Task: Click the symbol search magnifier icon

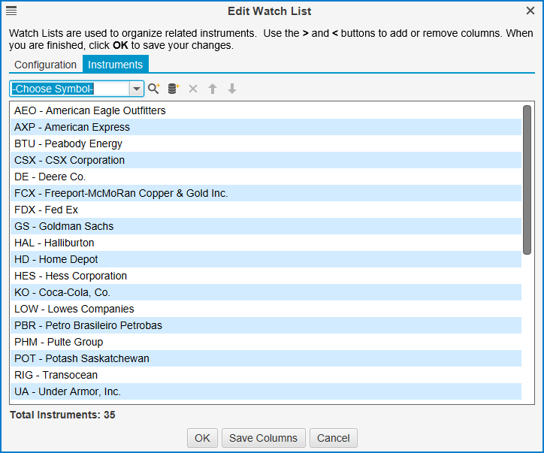Action: pyautogui.click(x=153, y=89)
